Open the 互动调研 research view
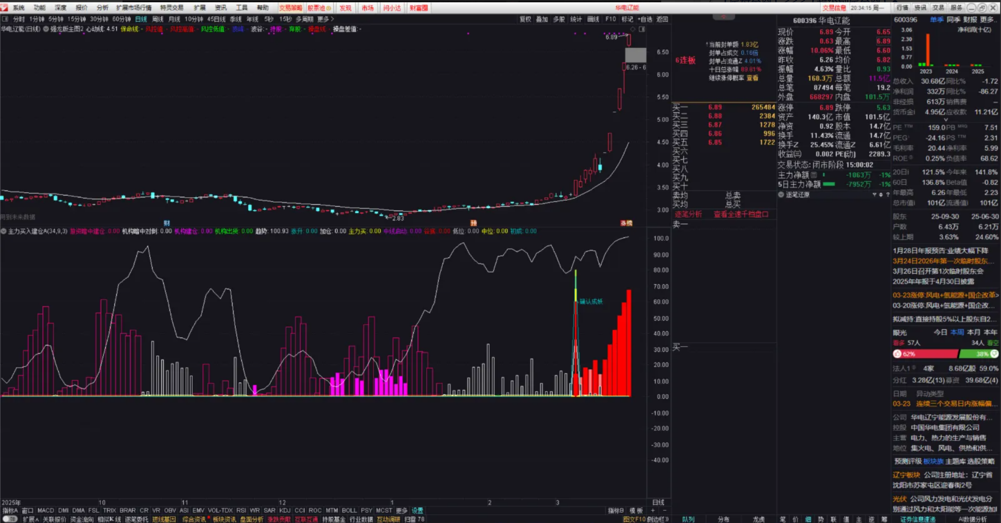1001x523 pixels. 388,519
